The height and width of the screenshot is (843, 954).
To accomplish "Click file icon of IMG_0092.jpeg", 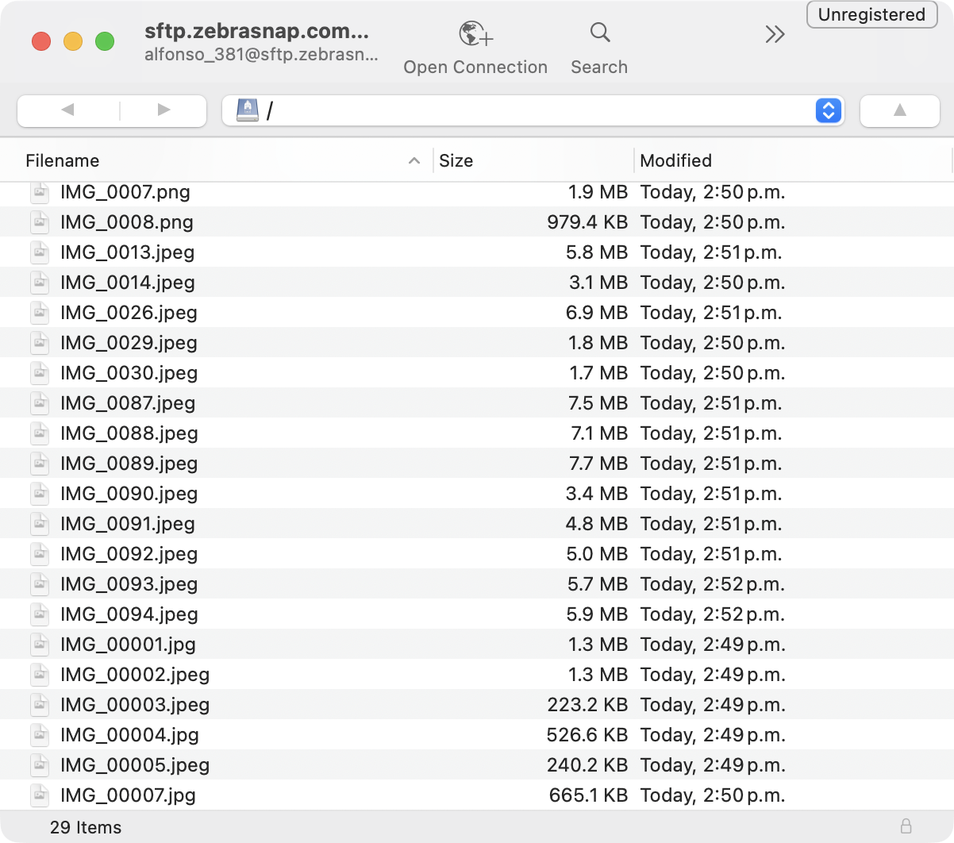I will [x=40, y=554].
